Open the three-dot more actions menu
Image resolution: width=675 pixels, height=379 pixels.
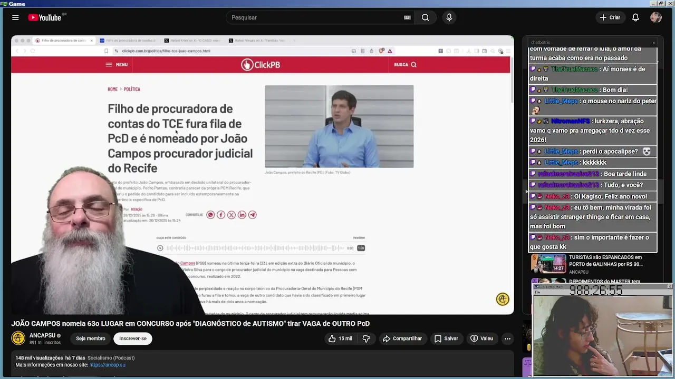pos(507,338)
